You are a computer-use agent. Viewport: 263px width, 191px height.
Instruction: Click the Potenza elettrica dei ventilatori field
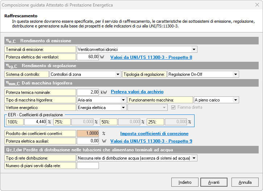(x=88, y=57)
